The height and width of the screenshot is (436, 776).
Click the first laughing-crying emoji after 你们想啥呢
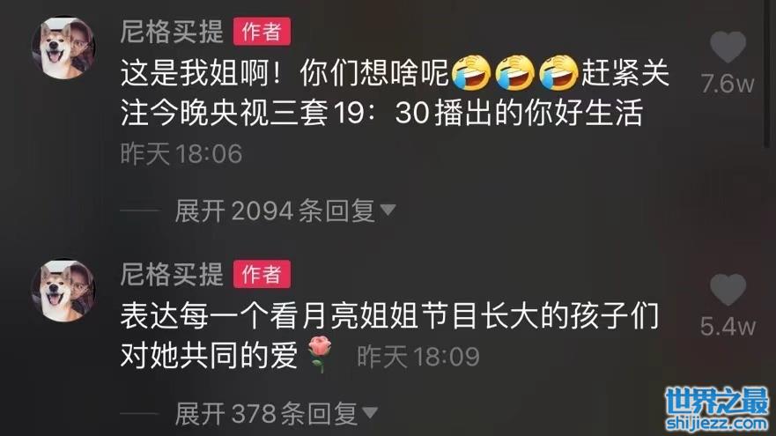point(470,73)
